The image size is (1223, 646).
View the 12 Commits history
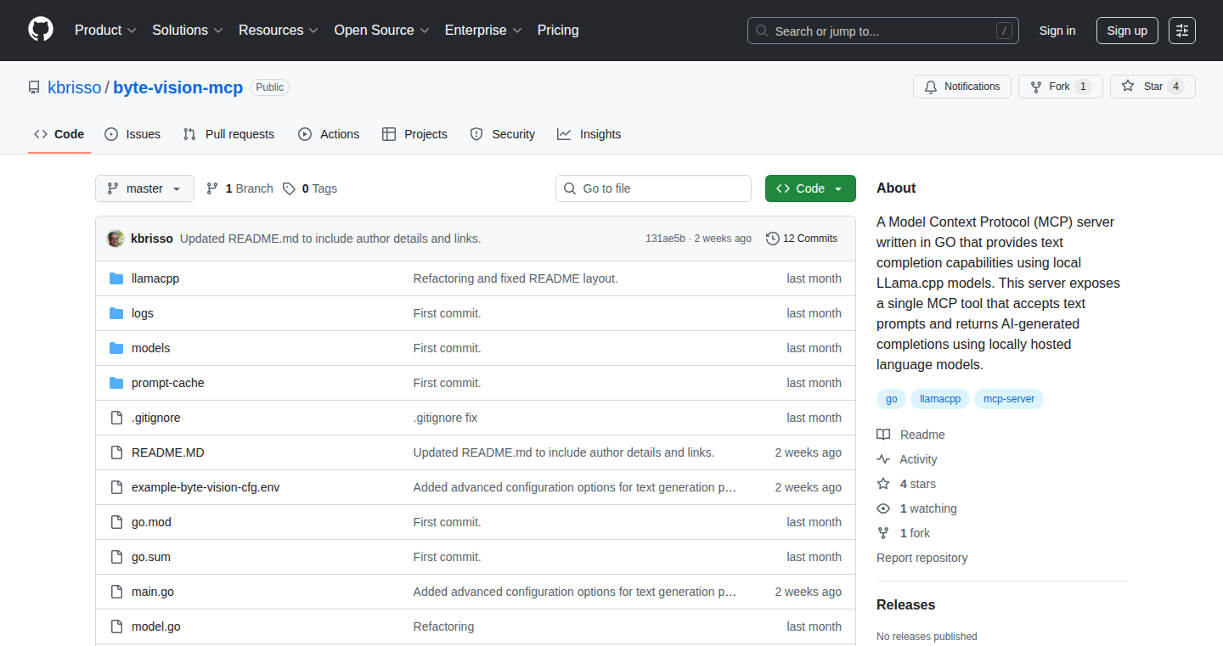(x=802, y=239)
